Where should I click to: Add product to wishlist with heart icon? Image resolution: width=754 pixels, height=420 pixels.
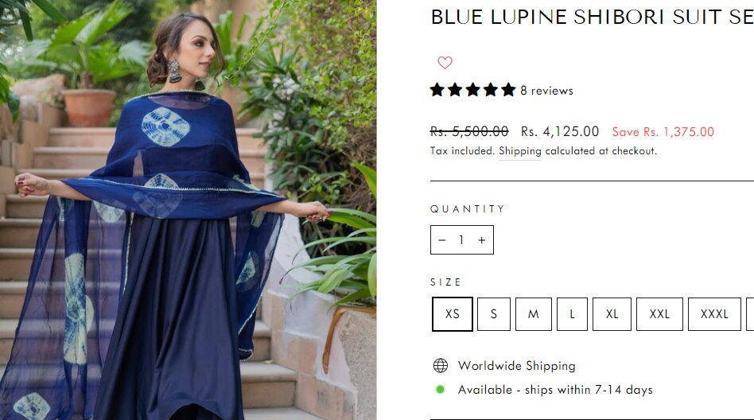pyautogui.click(x=445, y=63)
